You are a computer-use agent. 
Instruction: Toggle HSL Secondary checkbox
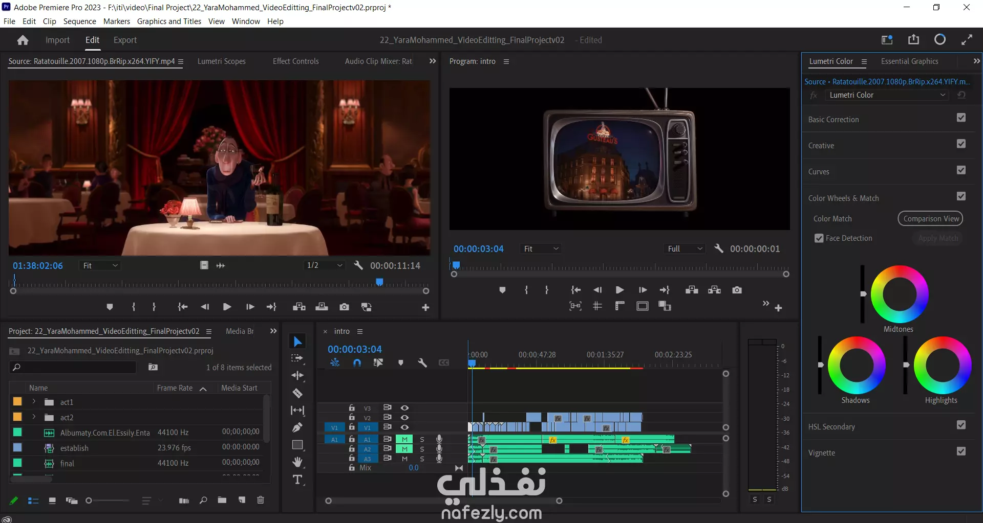(961, 425)
